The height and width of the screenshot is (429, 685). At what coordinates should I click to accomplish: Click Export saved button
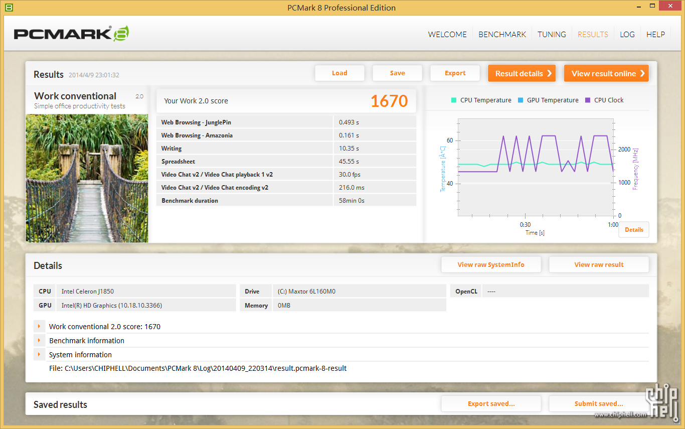point(491,403)
